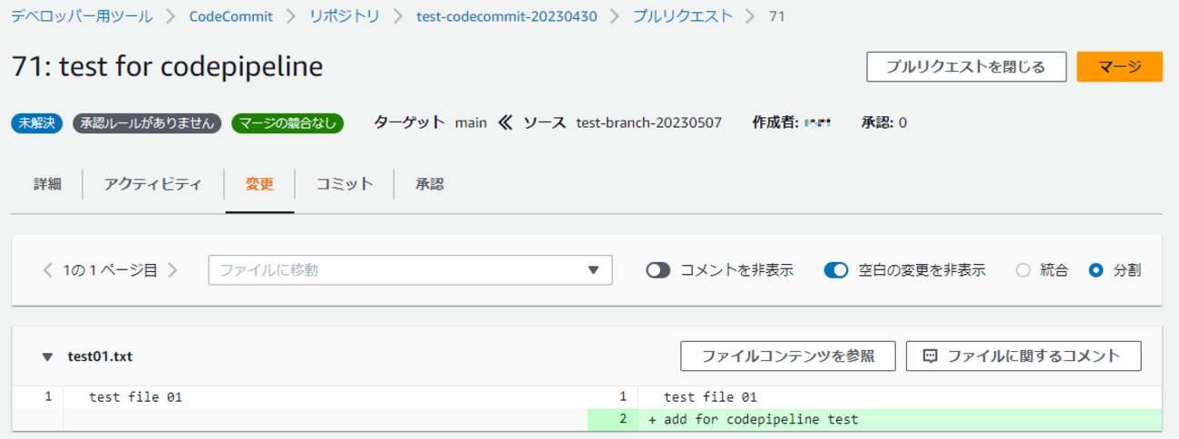Open the ファイルに移動 dropdown arrow
The height and width of the screenshot is (439, 1179).
point(594,270)
